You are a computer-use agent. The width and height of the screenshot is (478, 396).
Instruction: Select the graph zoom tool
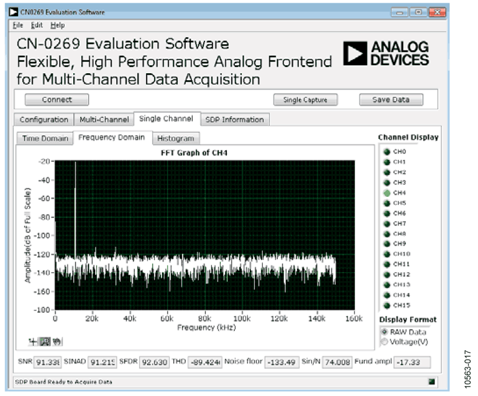pyautogui.click(x=45, y=342)
